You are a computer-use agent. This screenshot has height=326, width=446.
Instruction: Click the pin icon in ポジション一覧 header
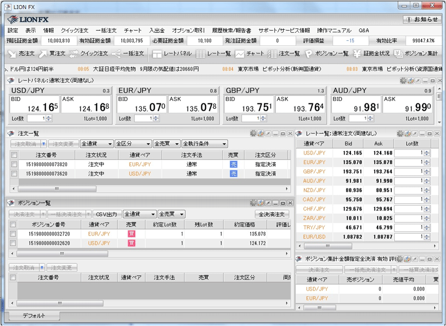[x=268, y=203]
